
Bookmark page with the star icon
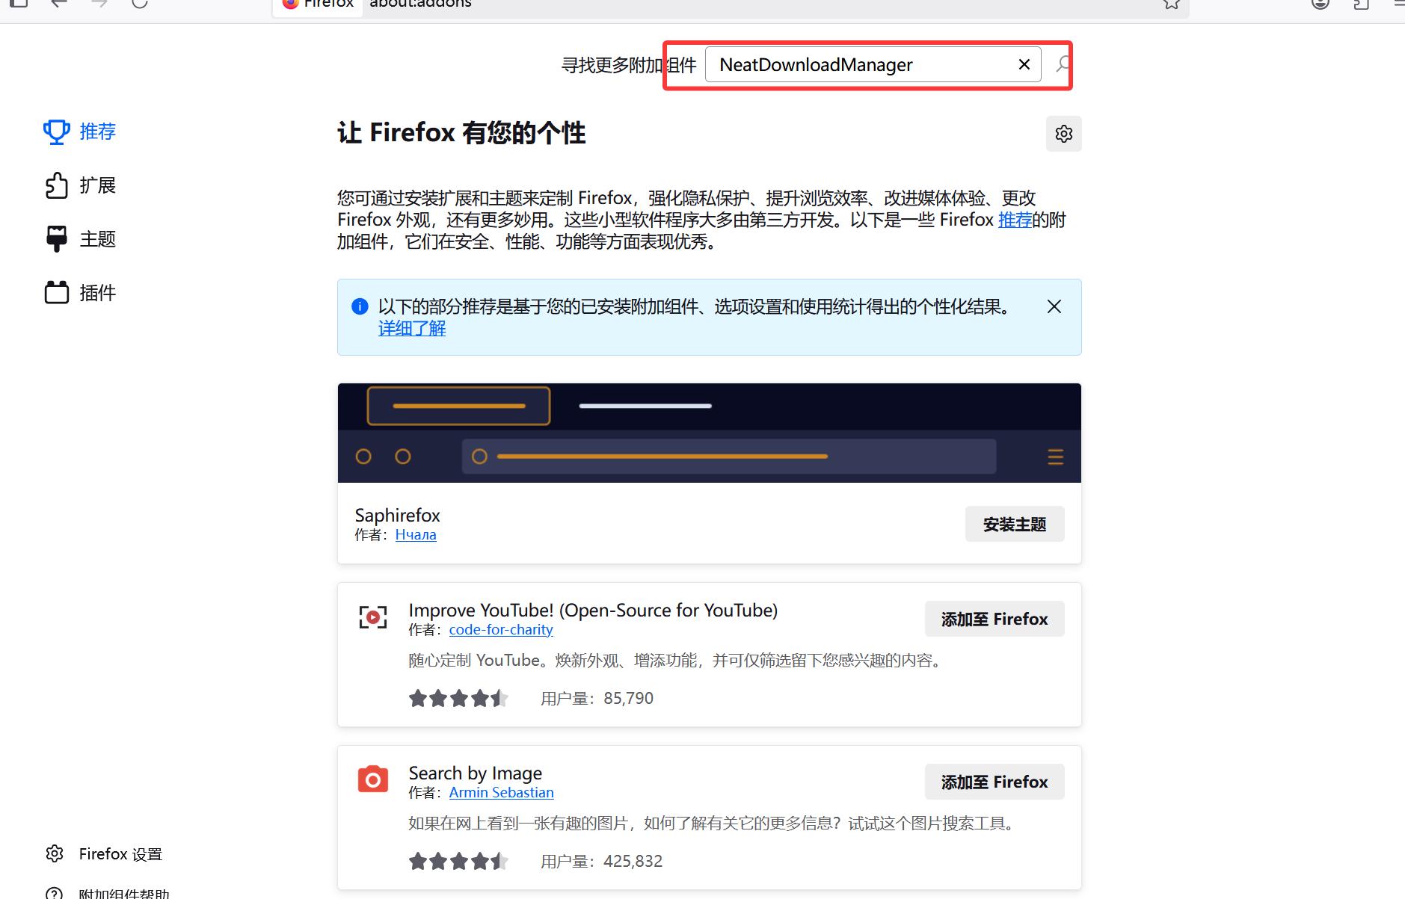[1172, 4]
